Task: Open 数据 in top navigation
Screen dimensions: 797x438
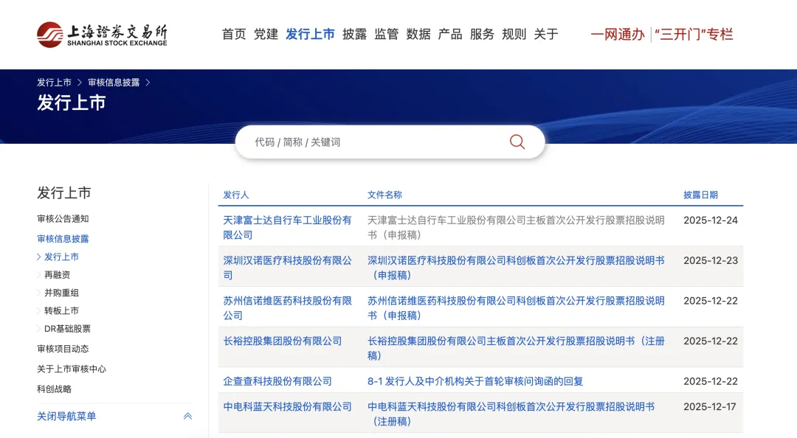Action: point(418,34)
